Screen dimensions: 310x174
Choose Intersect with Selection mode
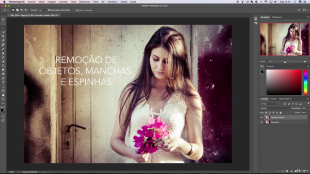click(x=26, y=10)
